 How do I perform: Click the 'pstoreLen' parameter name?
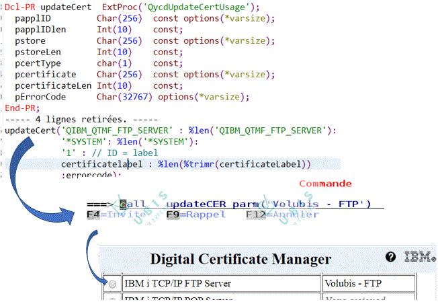[38, 52]
